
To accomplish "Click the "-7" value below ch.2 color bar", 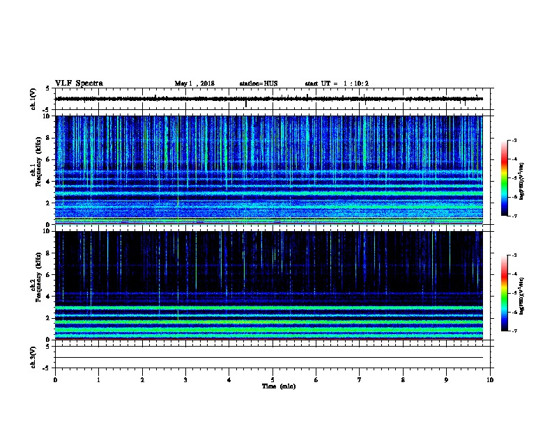I will 514,331.
